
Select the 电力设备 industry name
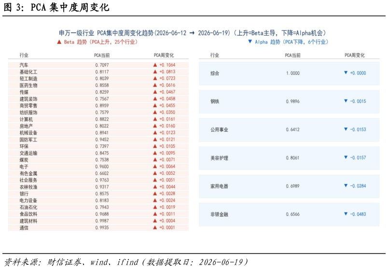[28, 200]
